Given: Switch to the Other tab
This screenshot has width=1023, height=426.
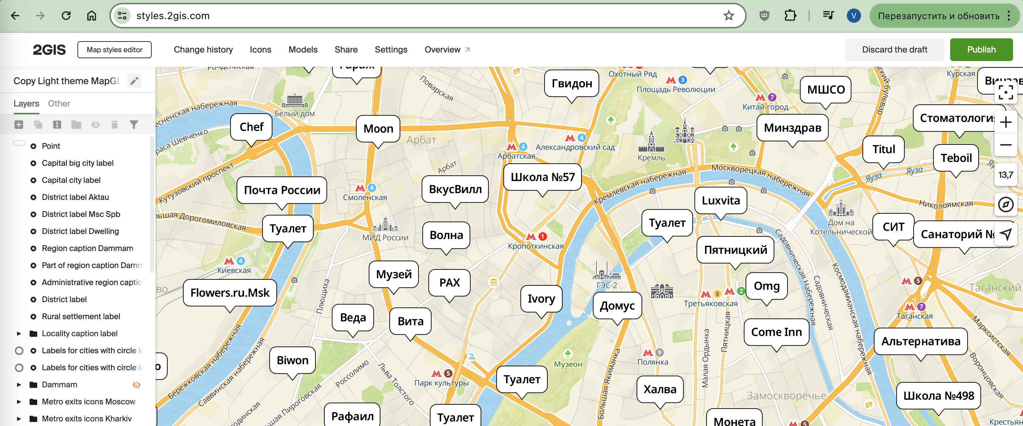Looking at the screenshot, I should click(x=59, y=104).
